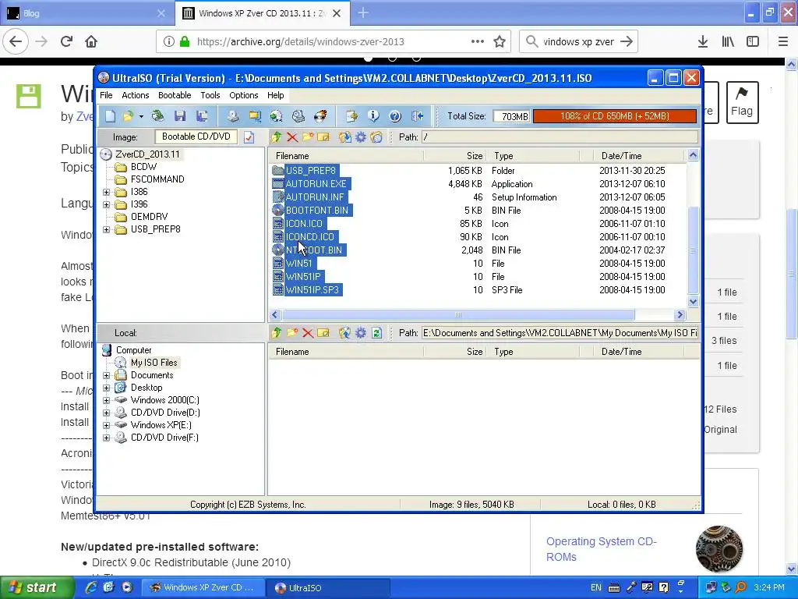Expand the USB_PREP8 folder in image tree
The width and height of the screenshot is (798, 599).
106,229
